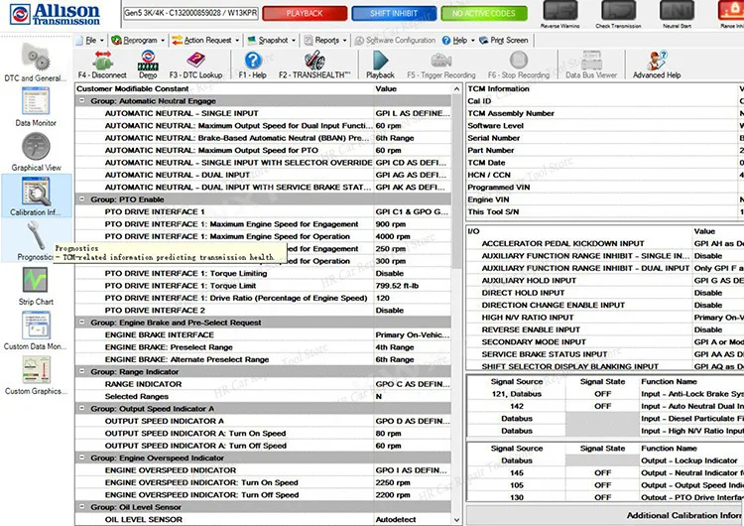The image size is (744, 526).
Task: Collapse the PTO Enable group
Action: pyautogui.click(x=81, y=199)
